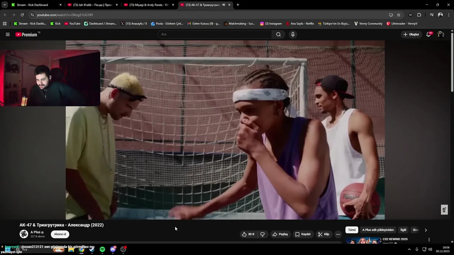Open Chrome three-dot menu
The width and height of the screenshot is (454, 255).
(x=449, y=15)
